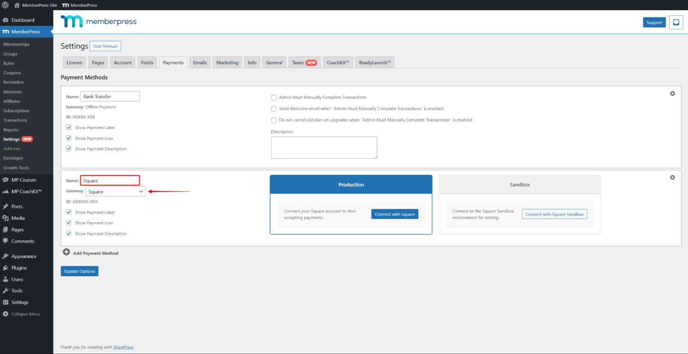Check the Send Welcome email option

pyautogui.click(x=274, y=108)
